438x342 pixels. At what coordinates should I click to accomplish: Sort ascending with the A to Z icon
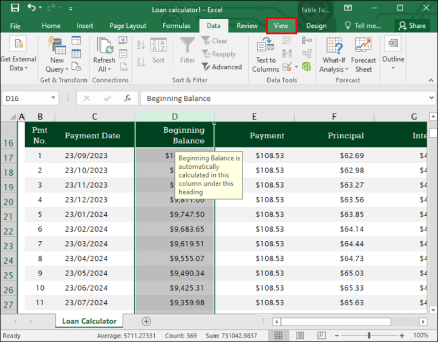tap(141, 45)
